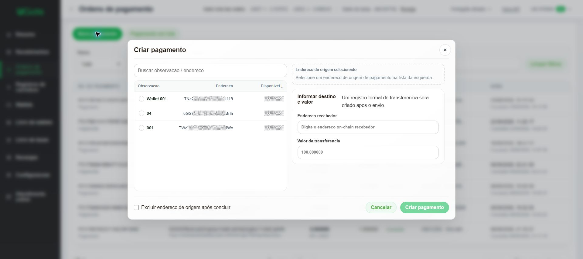Image resolution: width=583 pixels, height=259 pixels.
Task: Focus the Endereco recebedor input field
Action: click(x=368, y=127)
